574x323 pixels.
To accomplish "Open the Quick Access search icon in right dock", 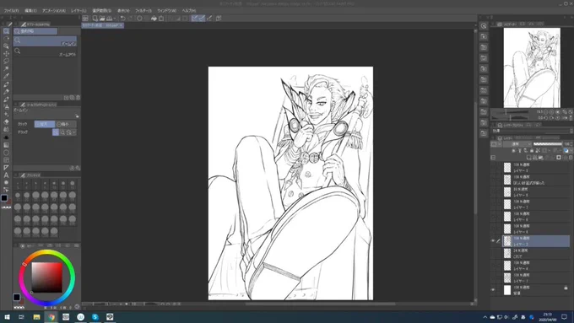I will pos(484,26).
